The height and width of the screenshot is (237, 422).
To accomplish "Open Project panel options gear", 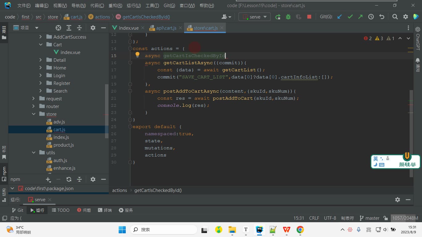I will (93, 28).
